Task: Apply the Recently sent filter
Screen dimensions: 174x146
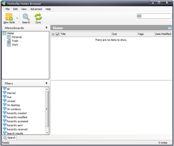Action: tap(15, 125)
